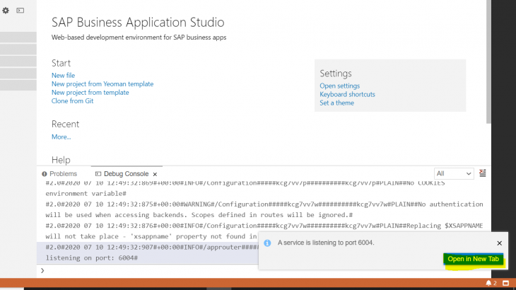The height and width of the screenshot is (290, 516).
Task: Clear the debug console output
Action: click(483, 173)
